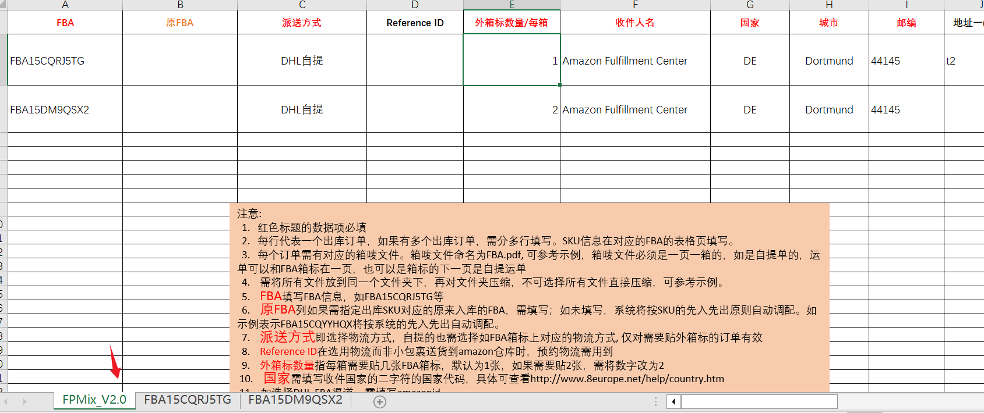Open the FBA15DM9QSX2 sheet tab
This screenshot has height=413, width=984.
(295, 400)
